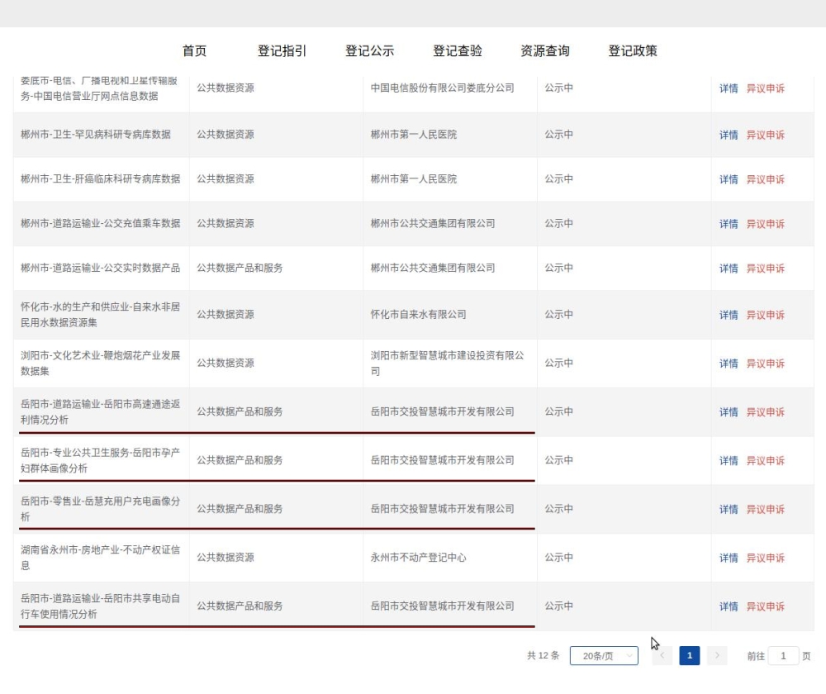View 详情 for 公交充值乘车数据 row
Screen dimensions: 826x694
click(728, 225)
